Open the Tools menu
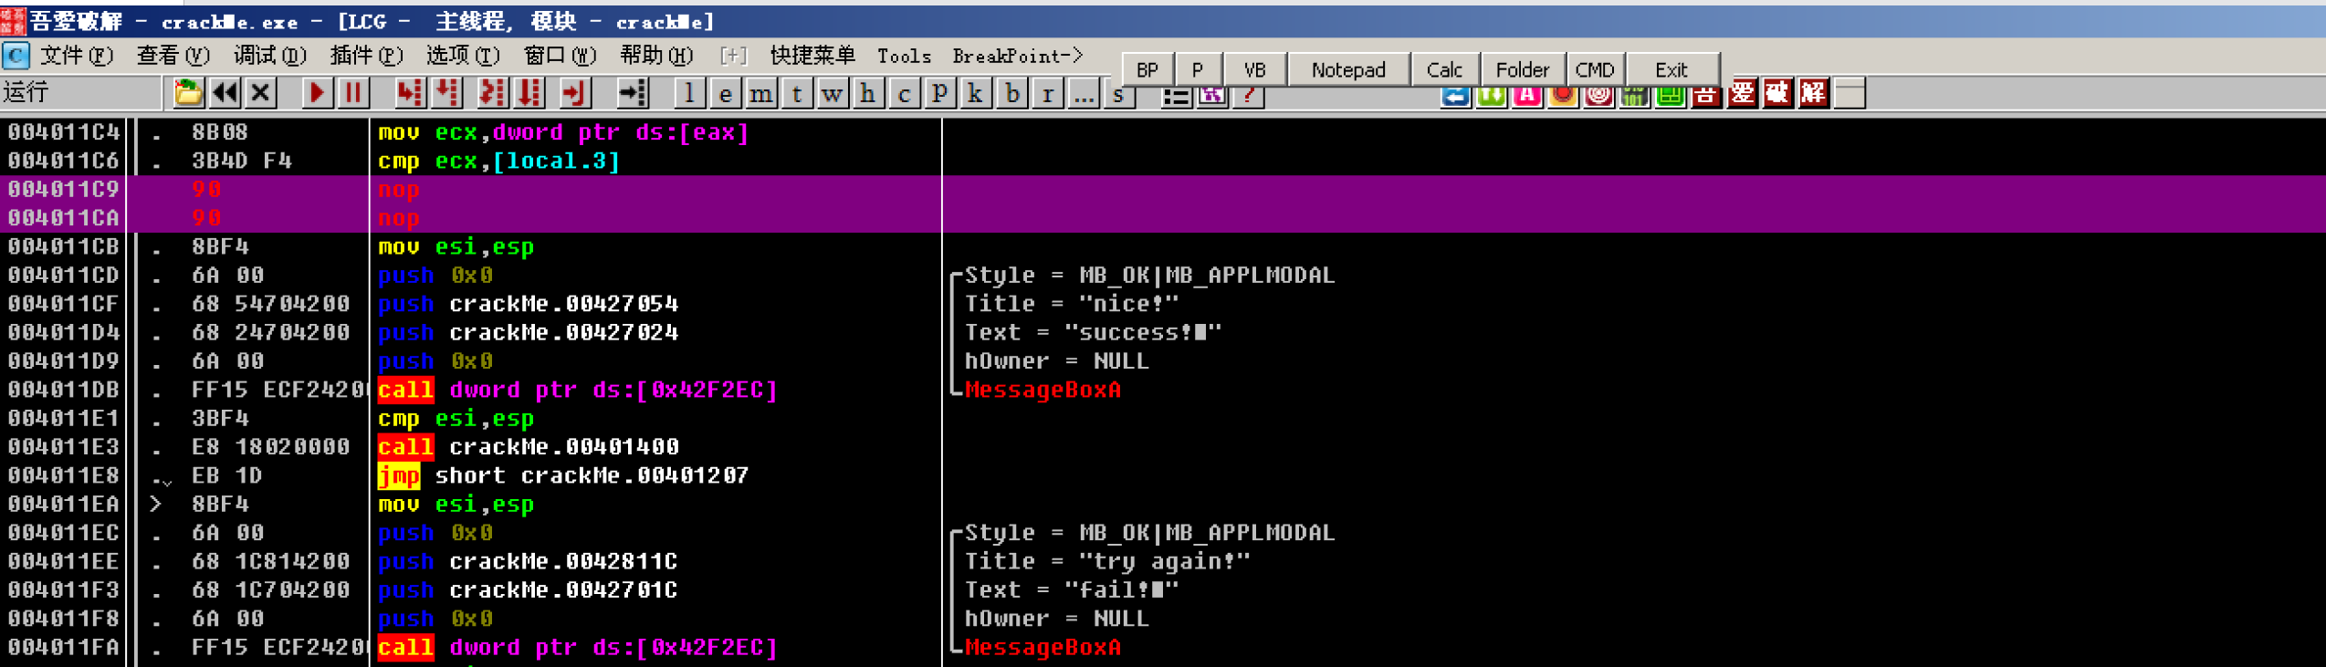The height and width of the screenshot is (667, 2326). point(904,57)
